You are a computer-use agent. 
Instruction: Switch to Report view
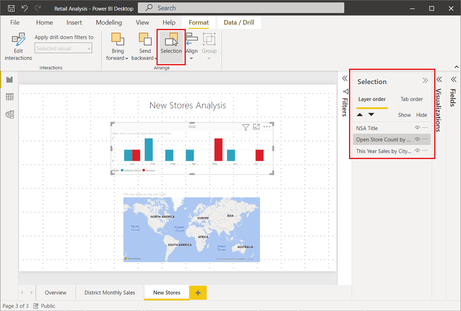(x=10, y=80)
